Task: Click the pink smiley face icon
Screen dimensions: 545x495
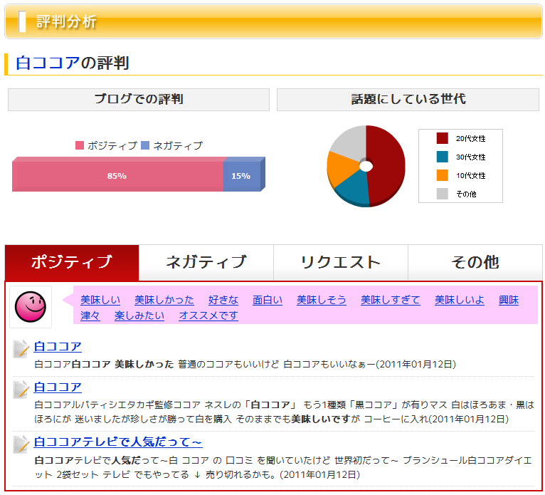Action: pyautogui.click(x=31, y=307)
